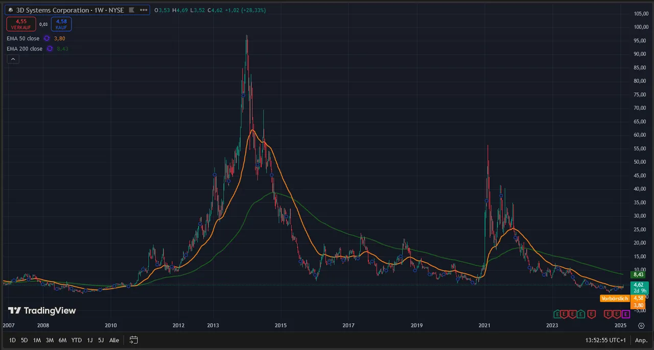Click the low value L3,52
The height and width of the screenshot is (350, 654).
(x=197, y=10)
